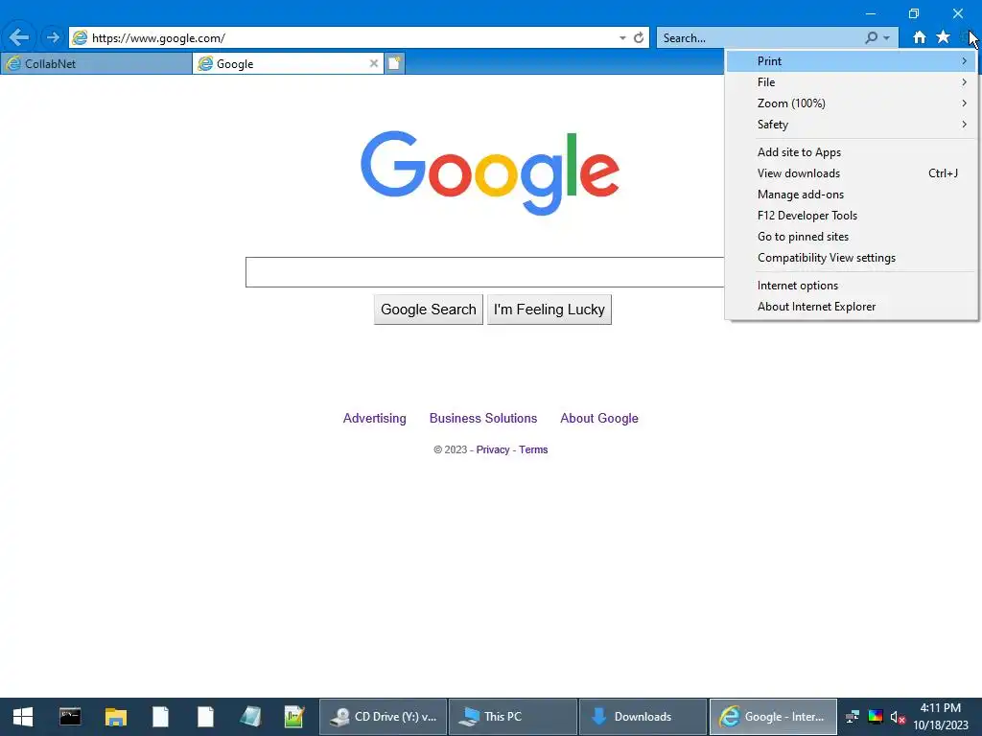Image resolution: width=982 pixels, height=736 pixels.
Task: Expand the Safety submenu
Action: pyautogui.click(x=852, y=125)
